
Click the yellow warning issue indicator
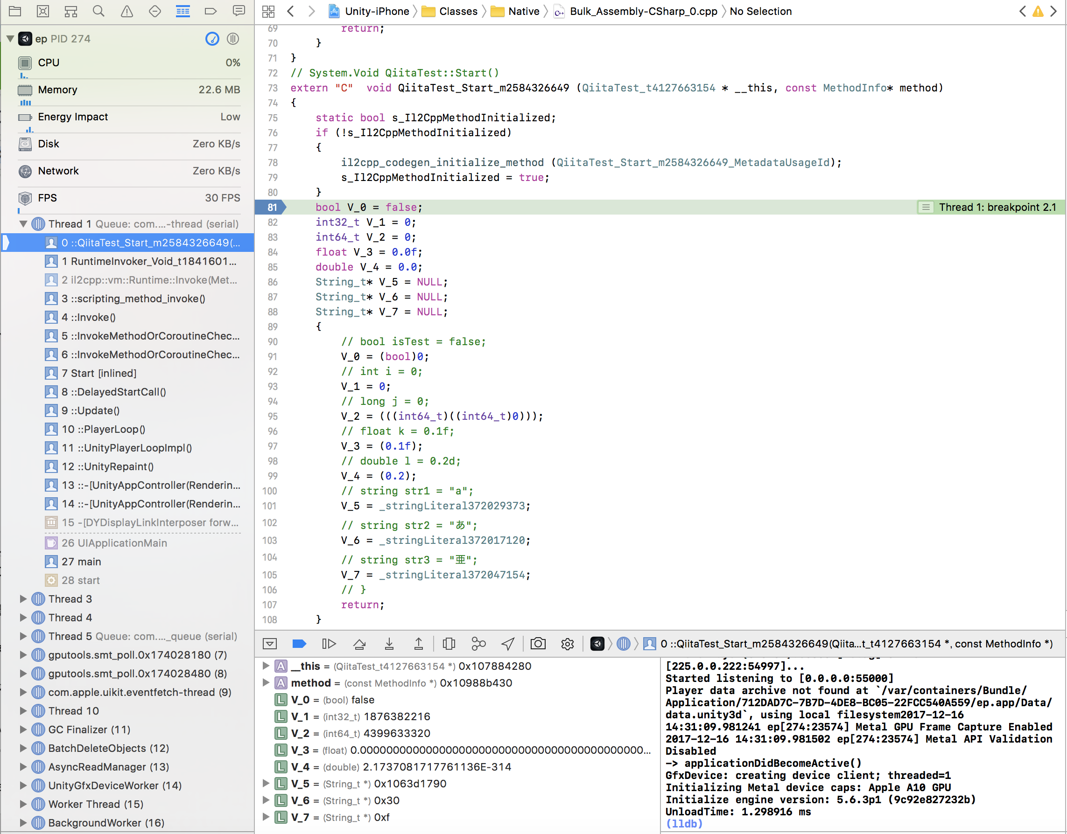[1038, 11]
